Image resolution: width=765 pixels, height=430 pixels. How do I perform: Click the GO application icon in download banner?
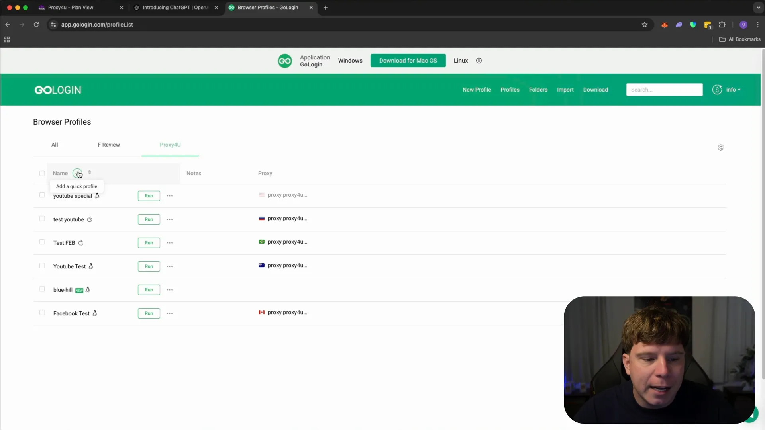click(x=284, y=61)
